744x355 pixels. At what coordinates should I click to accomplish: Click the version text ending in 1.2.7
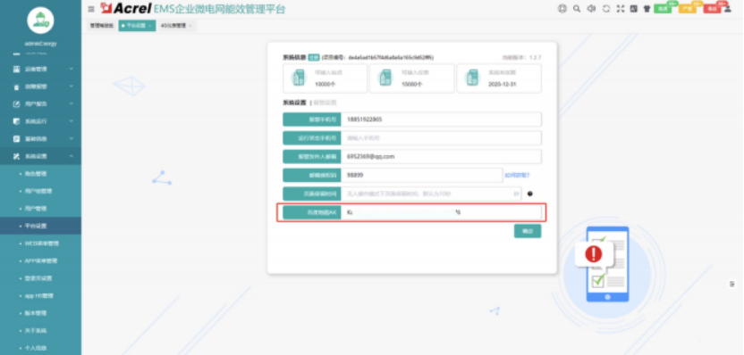point(522,57)
